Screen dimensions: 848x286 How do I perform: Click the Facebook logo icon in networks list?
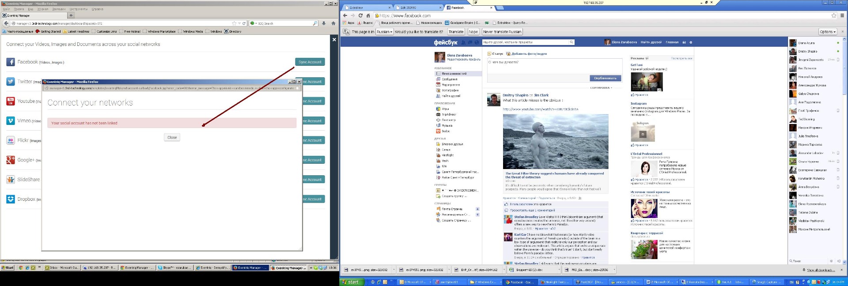[11, 62]
